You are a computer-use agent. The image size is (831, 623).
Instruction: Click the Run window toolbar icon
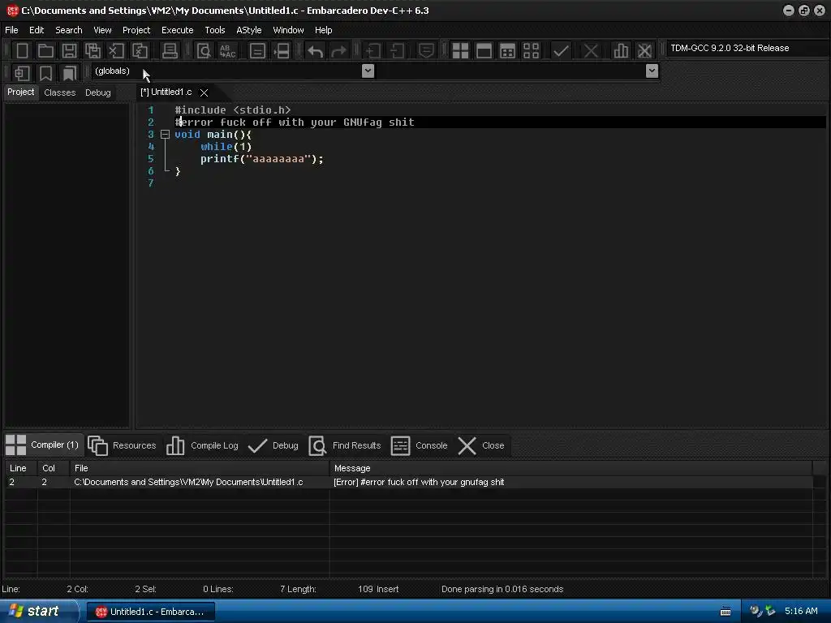[x=484, y=51]
